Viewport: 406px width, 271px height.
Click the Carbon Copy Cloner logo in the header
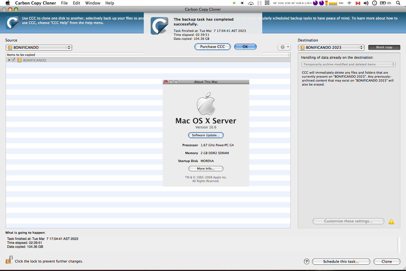pos(13,23)
